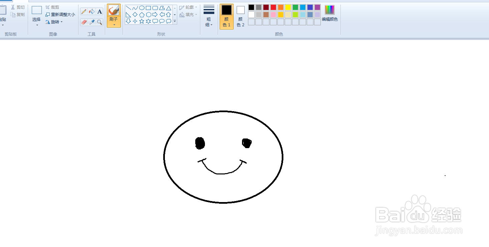Select the Text tool (A icon)

(x=99, y=12)
